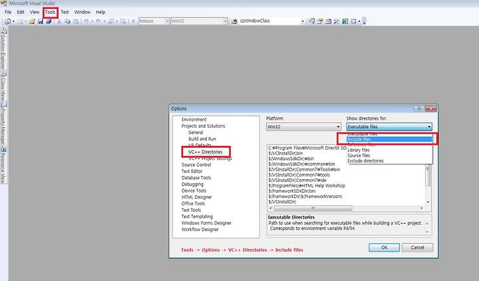This screenshot has height=281, width=479.
Task: Select Source Control in the Options tree
Action: 196,165
